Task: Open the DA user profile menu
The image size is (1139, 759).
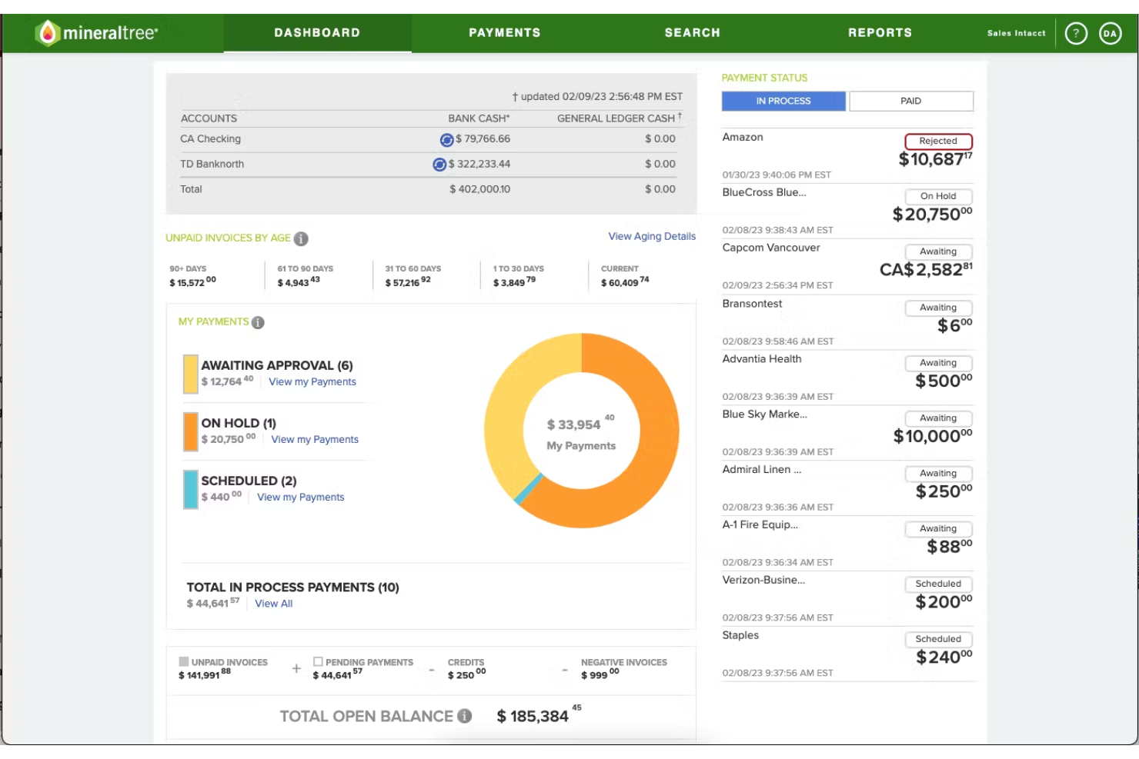Action: tap(1110, 32)
